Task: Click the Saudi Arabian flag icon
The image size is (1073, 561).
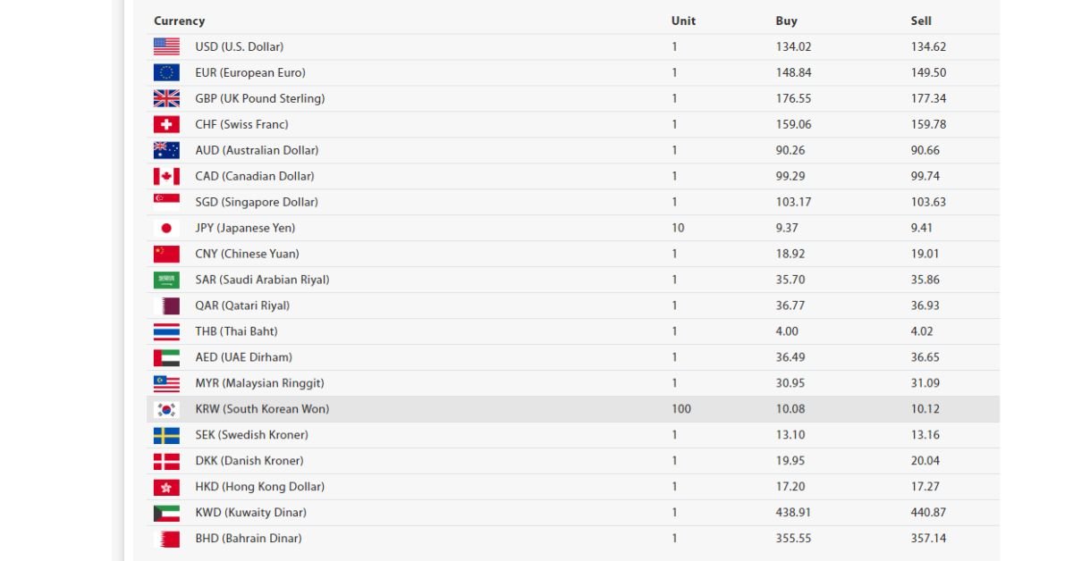Action: click(x=166, y=280)
